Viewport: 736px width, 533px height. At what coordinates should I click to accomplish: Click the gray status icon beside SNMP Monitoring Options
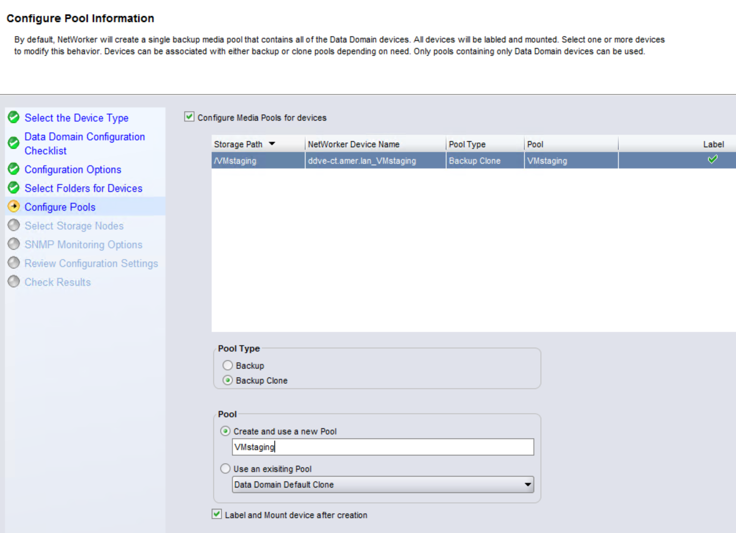point(14,244)
